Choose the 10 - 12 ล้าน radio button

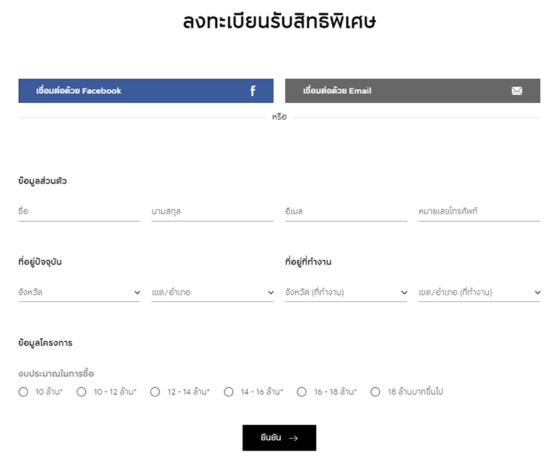point(81,392)
